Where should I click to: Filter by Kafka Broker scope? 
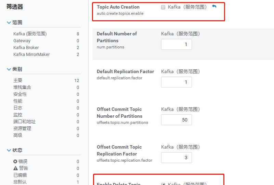pyautogui.click(x=26, y=47)
